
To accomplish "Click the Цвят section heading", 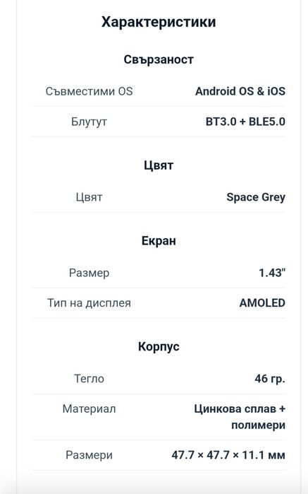I will (159, 165).
